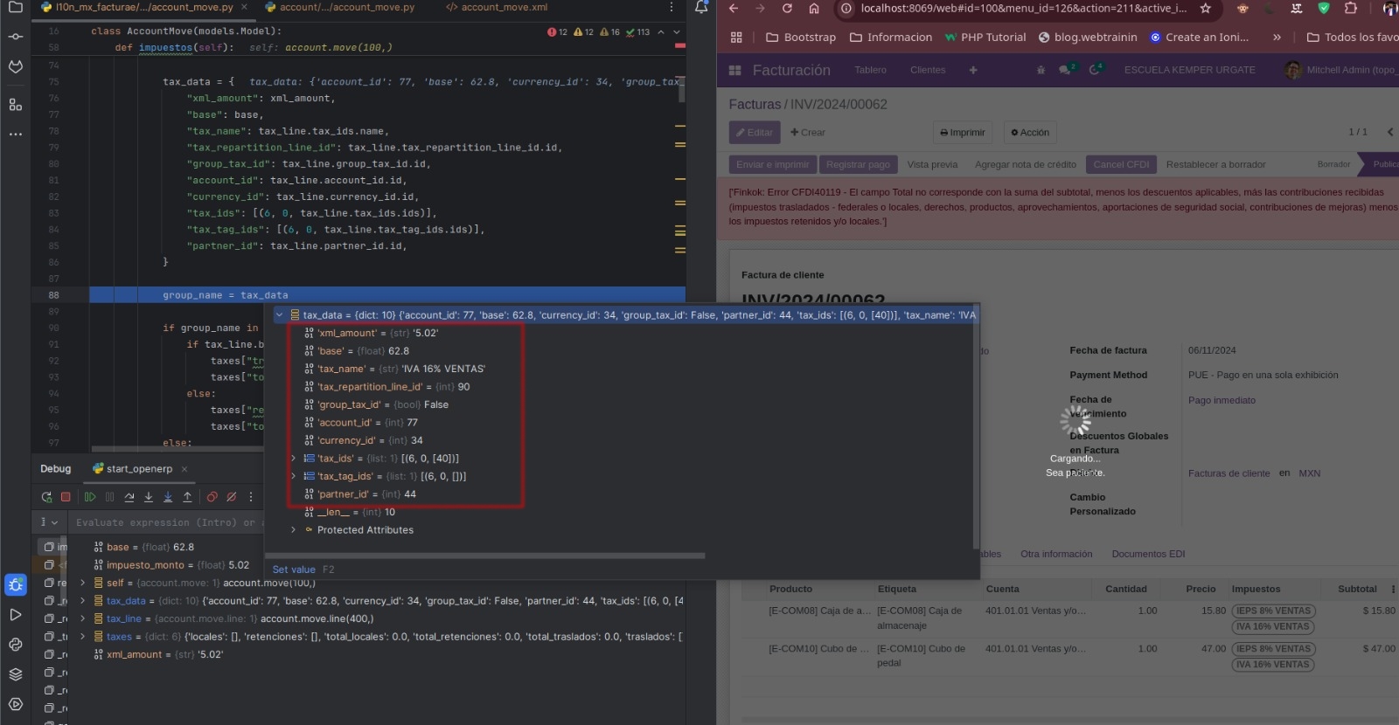Jump to the next highlighted problem arrow in the editor

pos(676,31)
